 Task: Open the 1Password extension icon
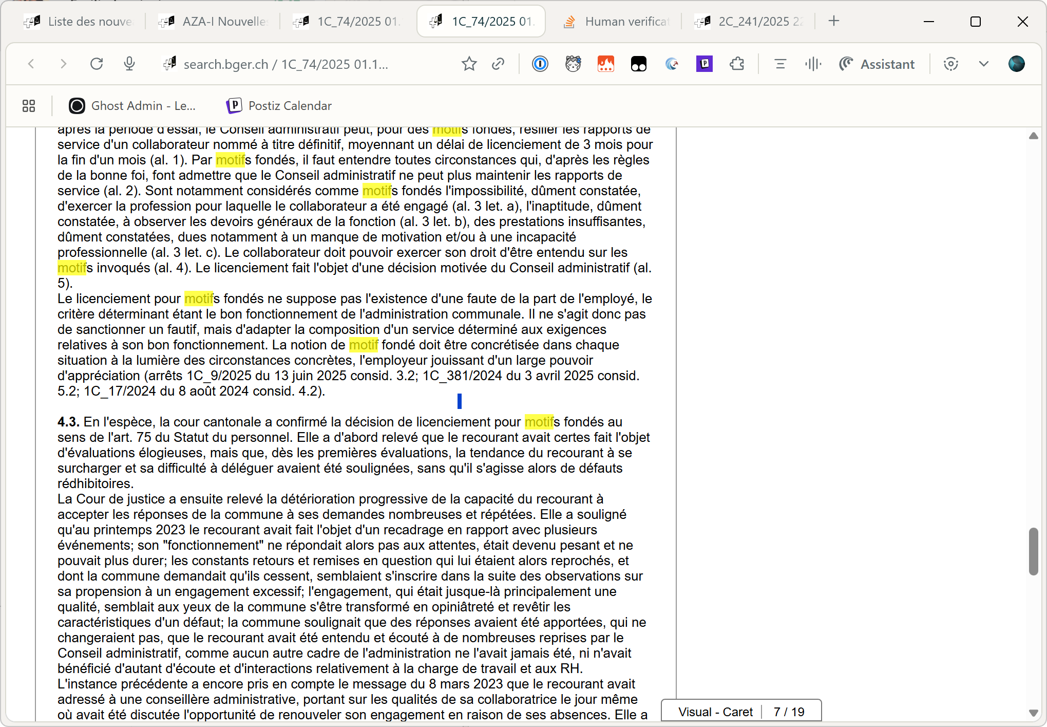(540, 64)
